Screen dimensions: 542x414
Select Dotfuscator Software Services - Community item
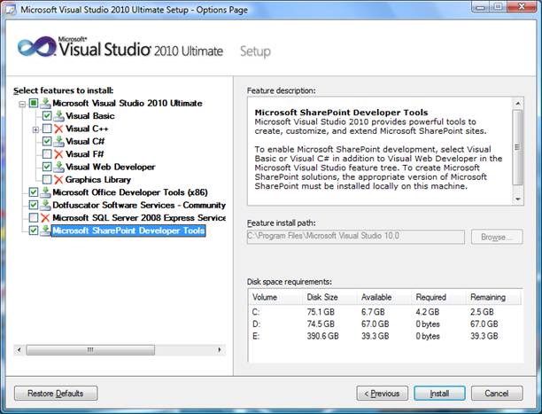pos(139,206)
